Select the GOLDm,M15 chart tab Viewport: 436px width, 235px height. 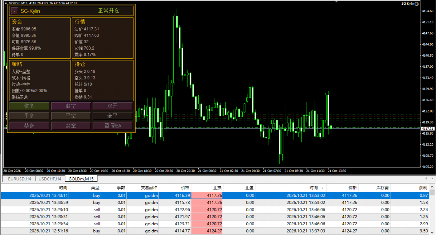click(81, 179)
